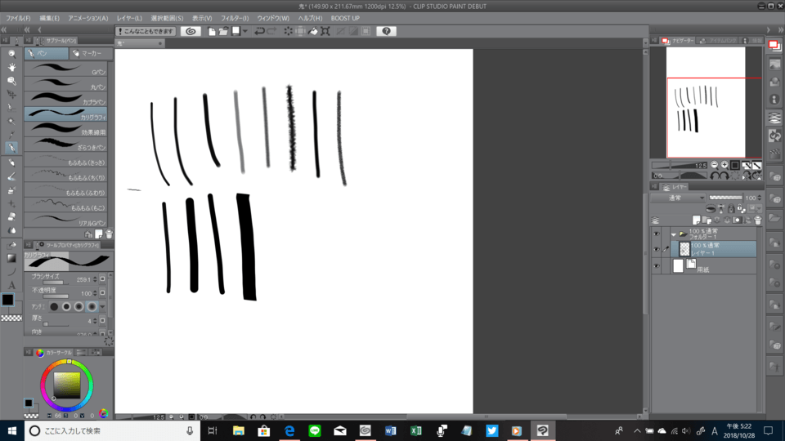This screenshot has width=785, height=441.
Task: Select the strongest anti-aliasing option
Action: tap(92, 306)
